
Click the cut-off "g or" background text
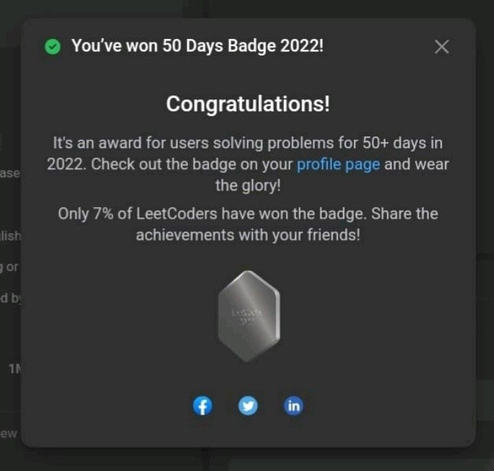(10, 267)
